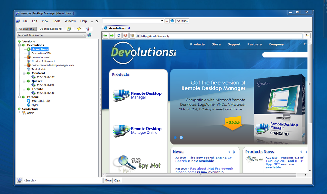Open the session folder icon beside Opened Sessions
The image size is (327, 194).
pyautogui.click(x=68, y=29)
